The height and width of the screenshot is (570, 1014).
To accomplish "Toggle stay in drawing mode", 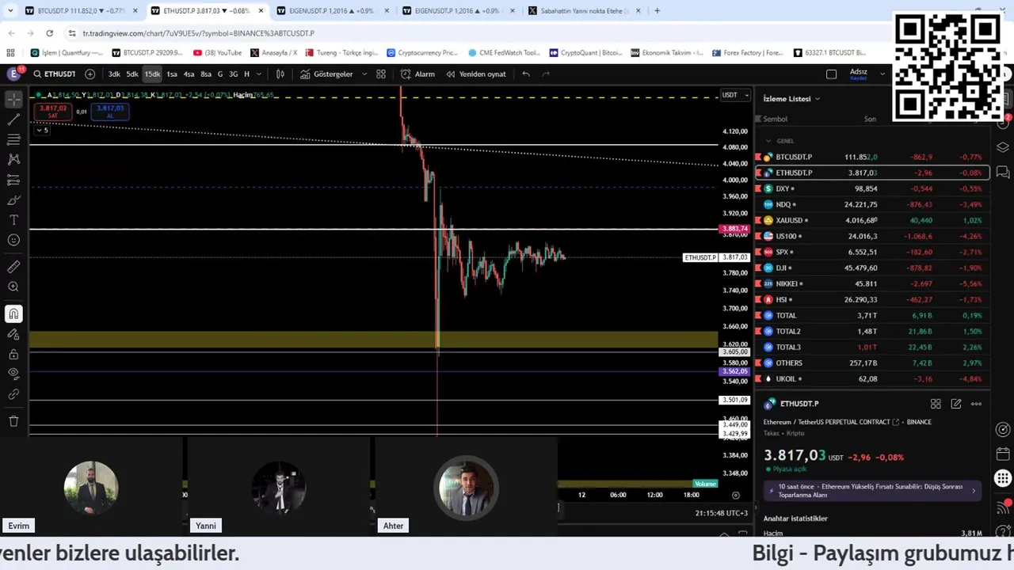I will (x=13, y=334).
